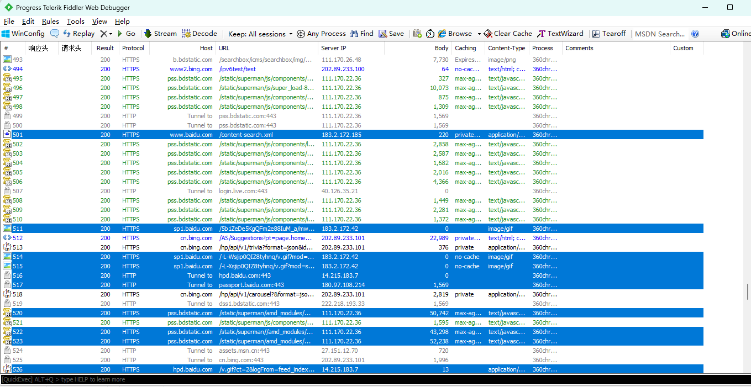Viewport: 751px width, 387px height.
Task: Open the Rules menu
Action: (50, 22)
